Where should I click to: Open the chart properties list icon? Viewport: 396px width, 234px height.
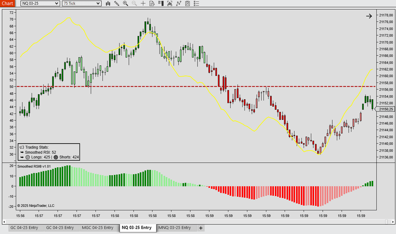196,4
